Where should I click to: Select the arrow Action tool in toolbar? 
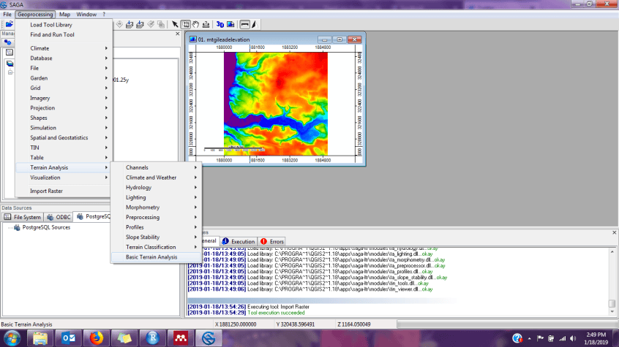pos(175,24)
